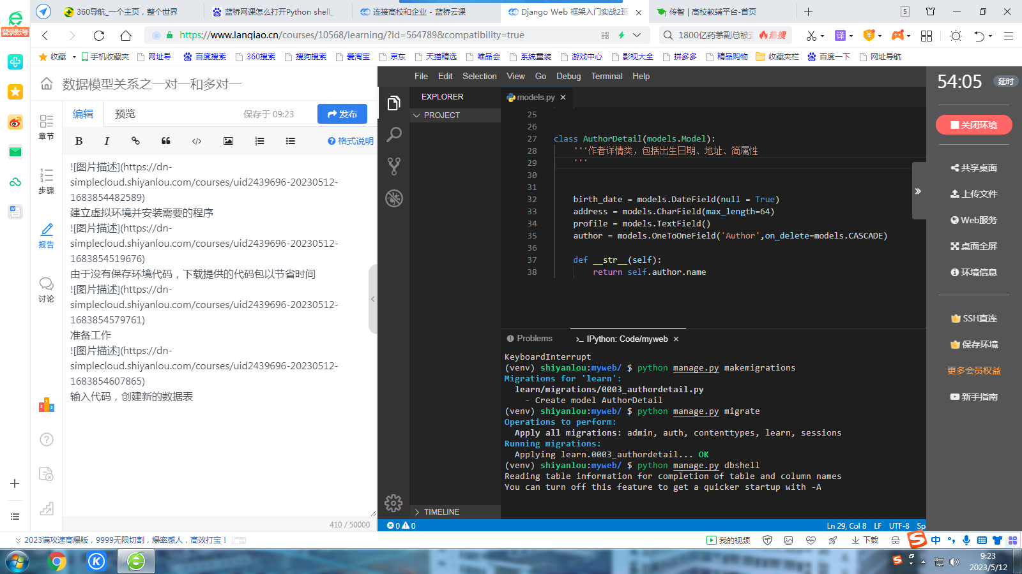This screenshot has width=1022, height=574.
Task: Collapse the PROJECT tree section
Action: point(441,115)
